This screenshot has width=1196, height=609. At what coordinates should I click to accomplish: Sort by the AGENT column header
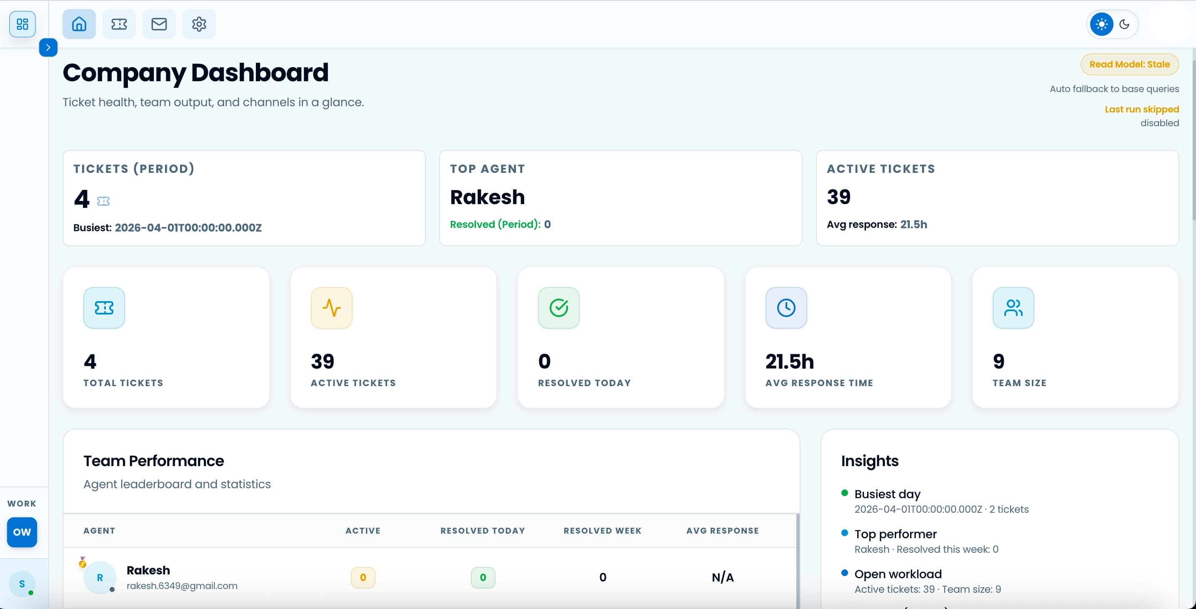[x=99, y=531]
